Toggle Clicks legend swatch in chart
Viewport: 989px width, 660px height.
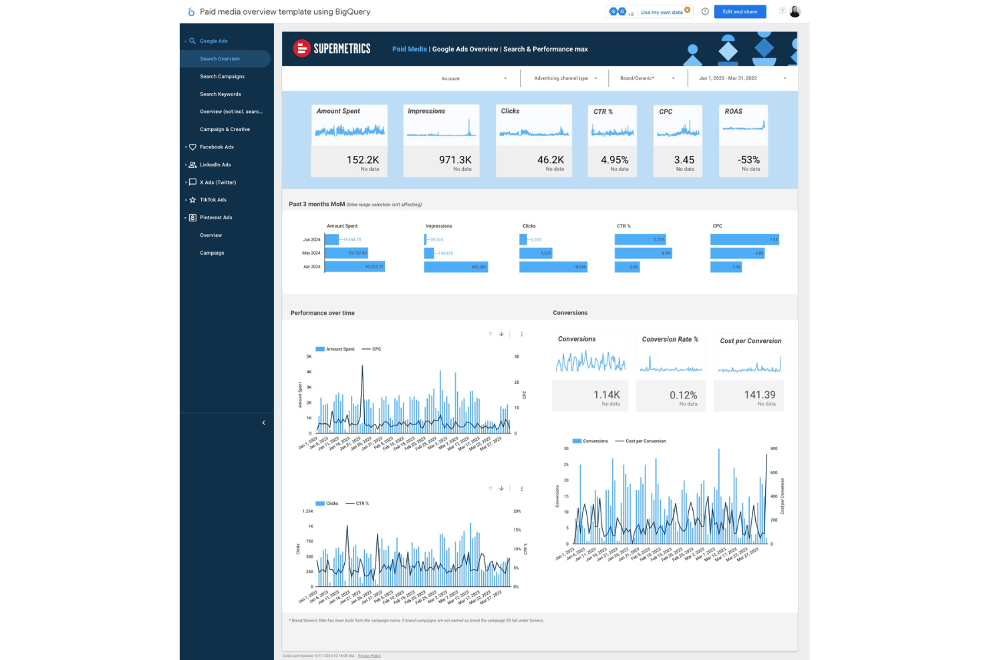click(319, 504)
